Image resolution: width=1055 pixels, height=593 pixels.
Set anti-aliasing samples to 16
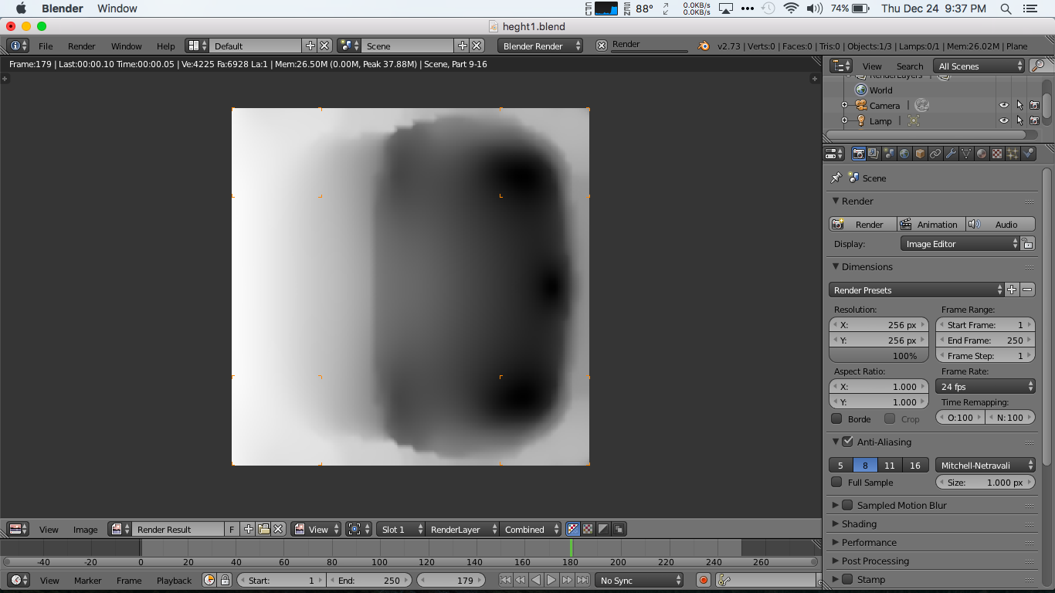914,466
